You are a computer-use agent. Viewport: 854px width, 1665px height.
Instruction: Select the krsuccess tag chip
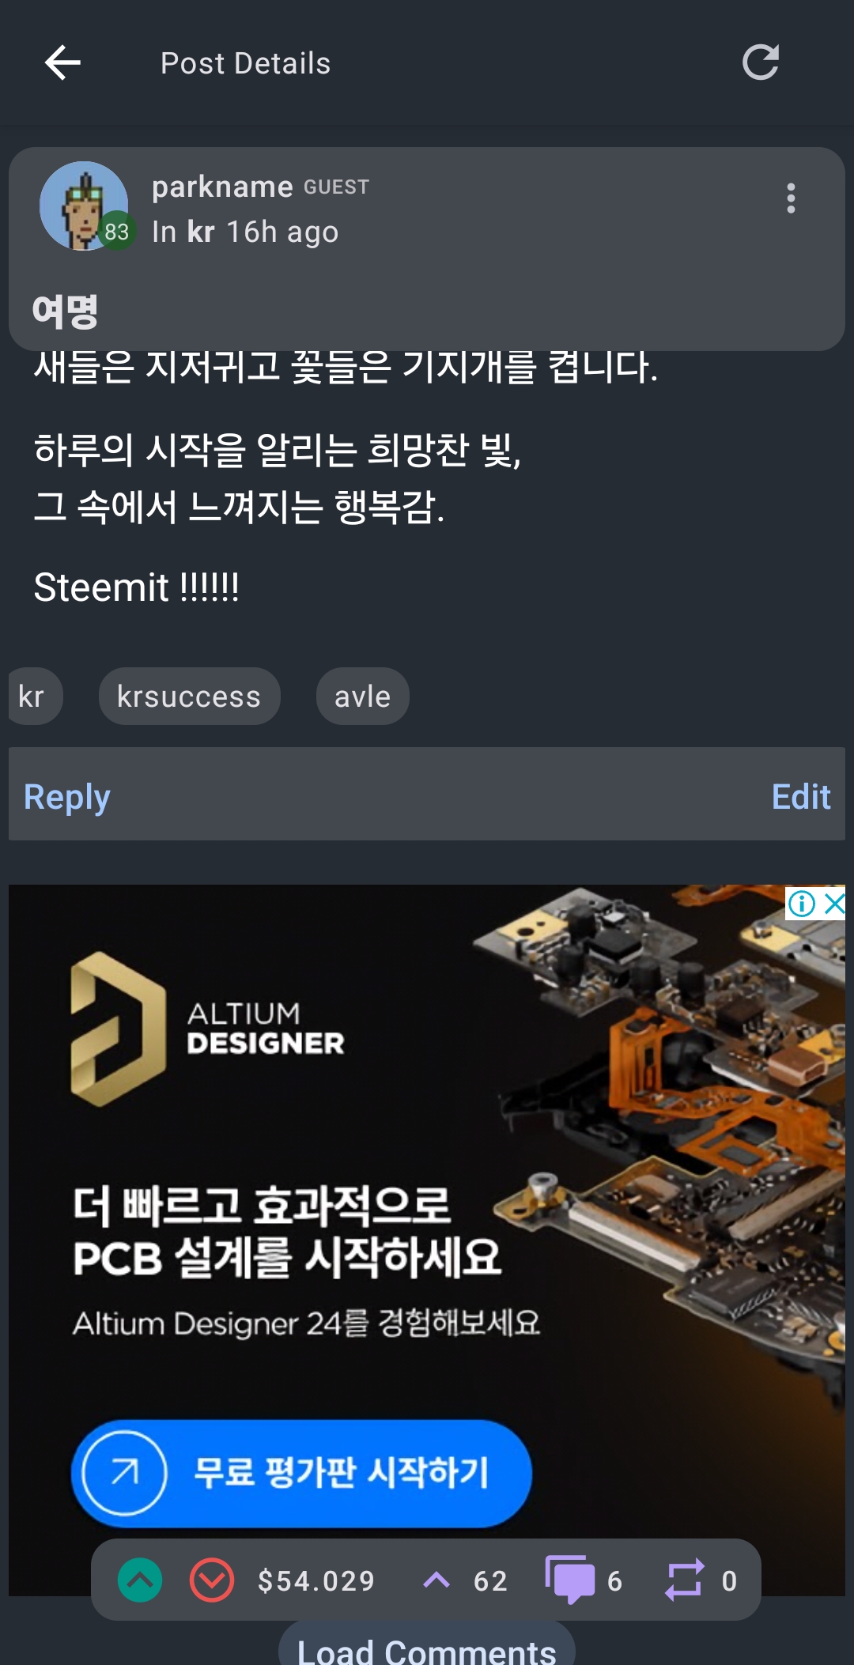point(189,697)
